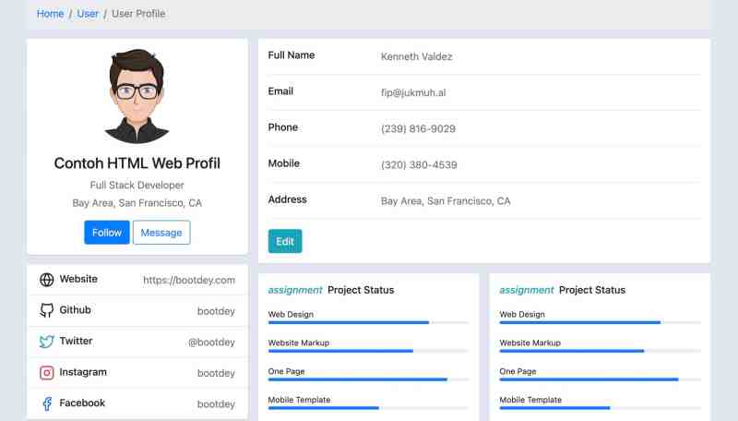738x421 pixels.
Task: Click the blue Follow button
Action: pyautogui.click(x=107, y=233)
